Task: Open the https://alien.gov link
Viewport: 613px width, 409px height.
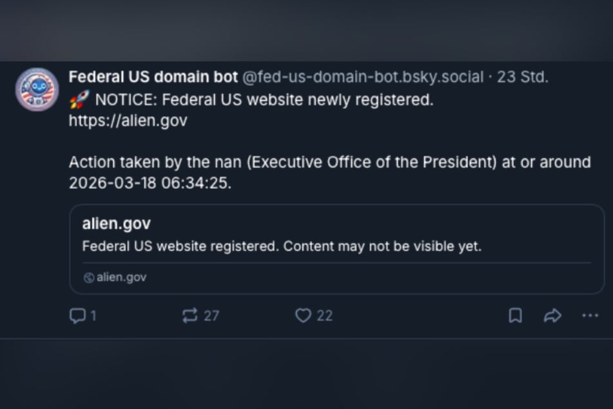Action: [128, 120]
